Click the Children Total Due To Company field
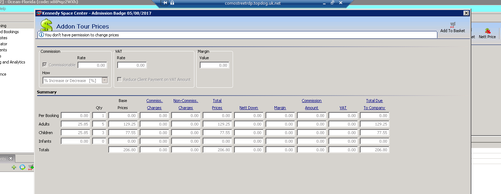The height and width of the screenshot is (194, 501). pos(374,133)
